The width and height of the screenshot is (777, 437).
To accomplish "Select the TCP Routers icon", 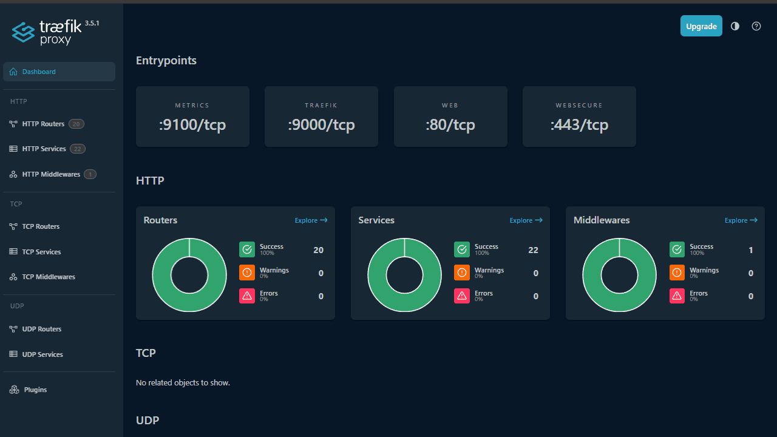I will click(x=13, y=226).
